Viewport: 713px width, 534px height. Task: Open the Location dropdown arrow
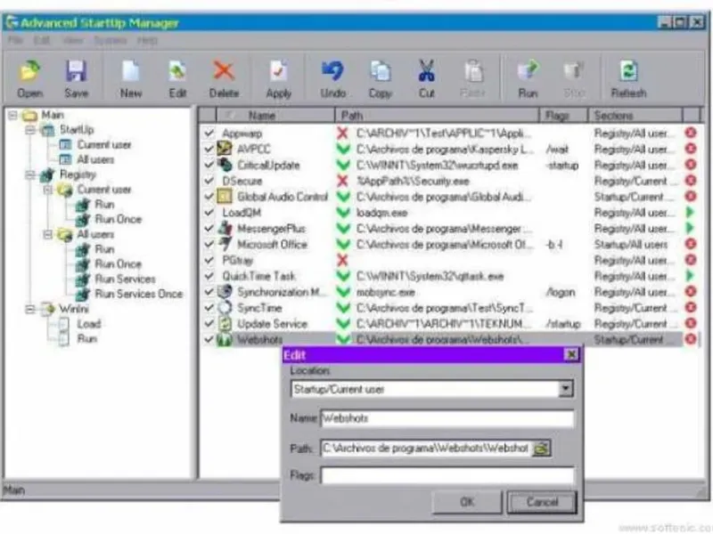[x=565, y=389]
